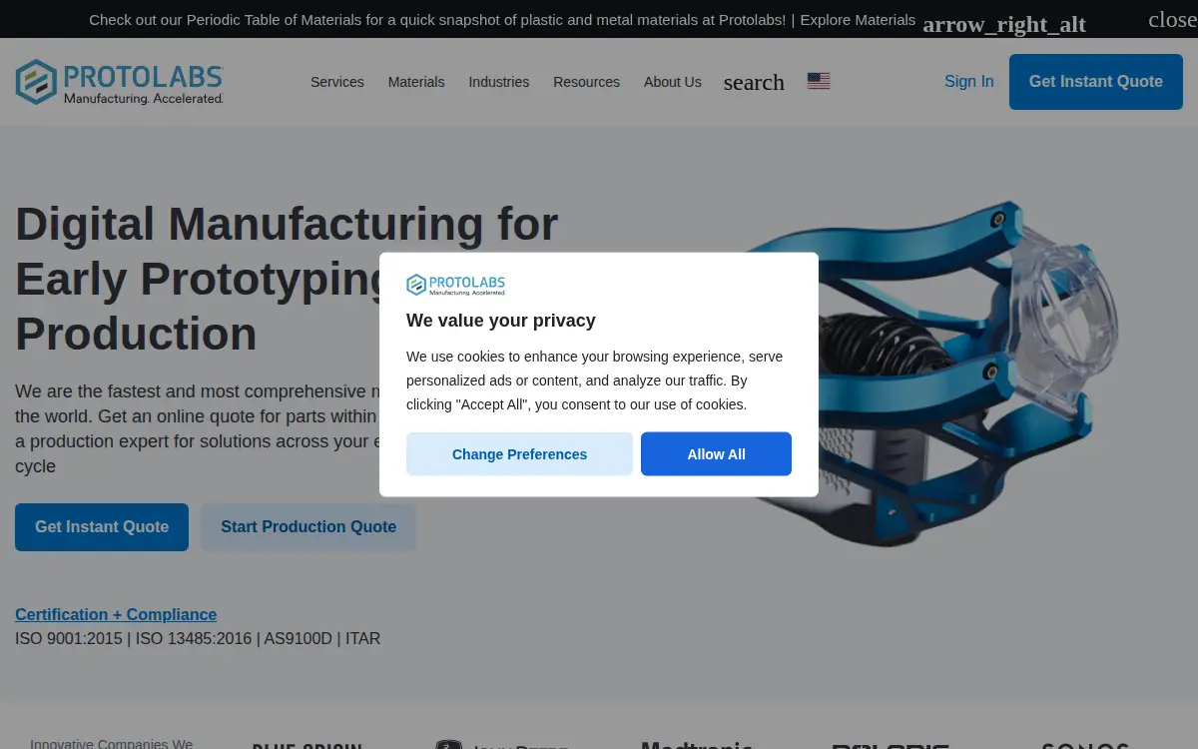This screenshot has height=749, width=1198.
Task: Click hero Get Instant Quote button
Action: (102, 527)
